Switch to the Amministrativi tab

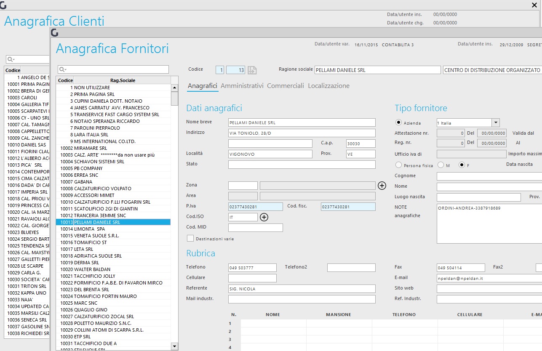[242, 85]
